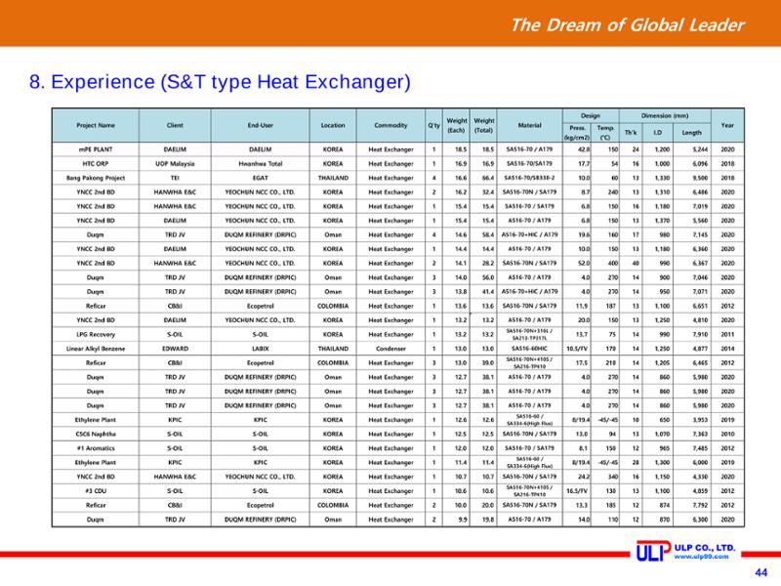Image resolution: width=781 pixels, height=586 pixels.
Task: Click 'The Dream of Global Leader' banner text
Action: 627,24
